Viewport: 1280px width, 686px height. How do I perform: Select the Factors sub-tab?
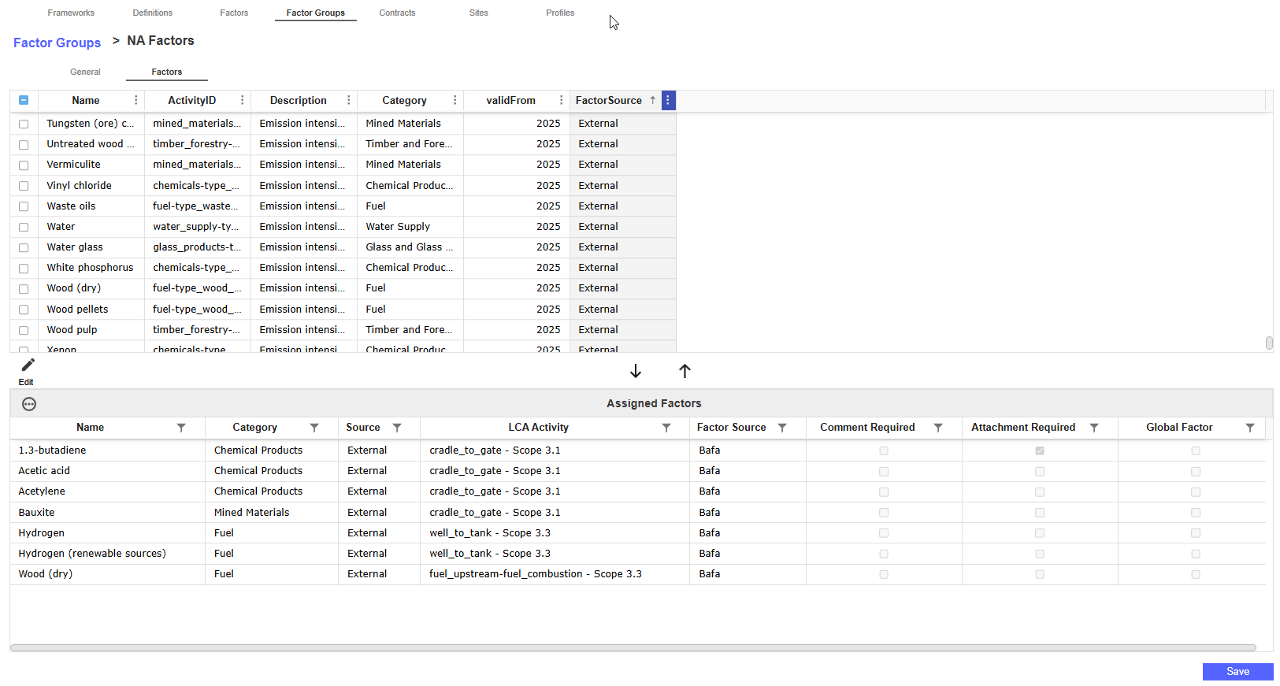pyautogui.click(x=167, y=72)
